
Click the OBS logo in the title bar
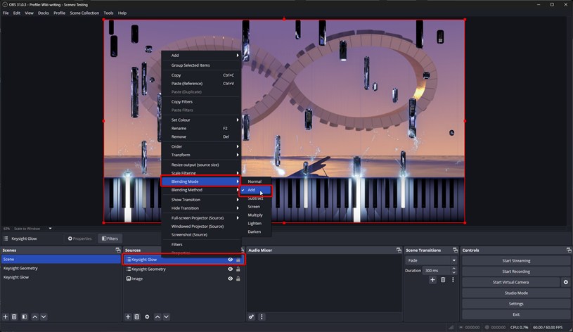point(5,4)
